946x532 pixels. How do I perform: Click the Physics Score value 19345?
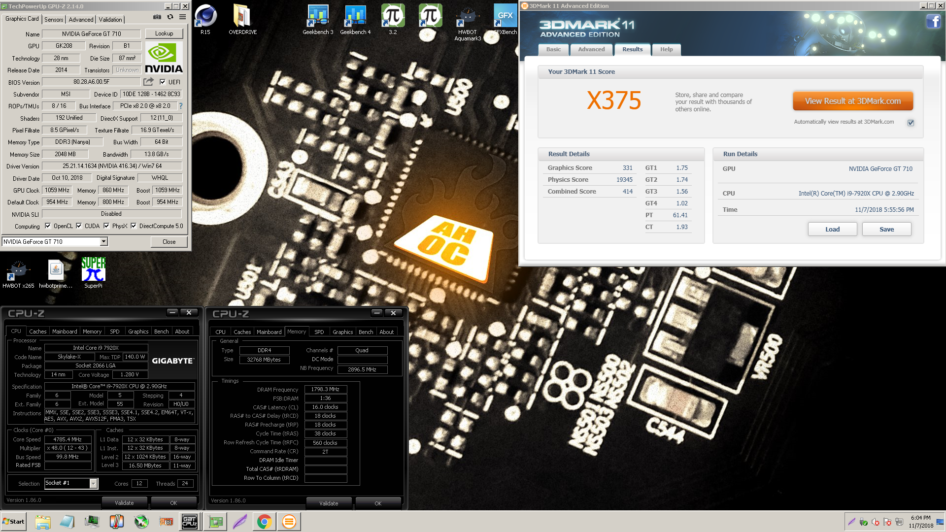[624, 180]
